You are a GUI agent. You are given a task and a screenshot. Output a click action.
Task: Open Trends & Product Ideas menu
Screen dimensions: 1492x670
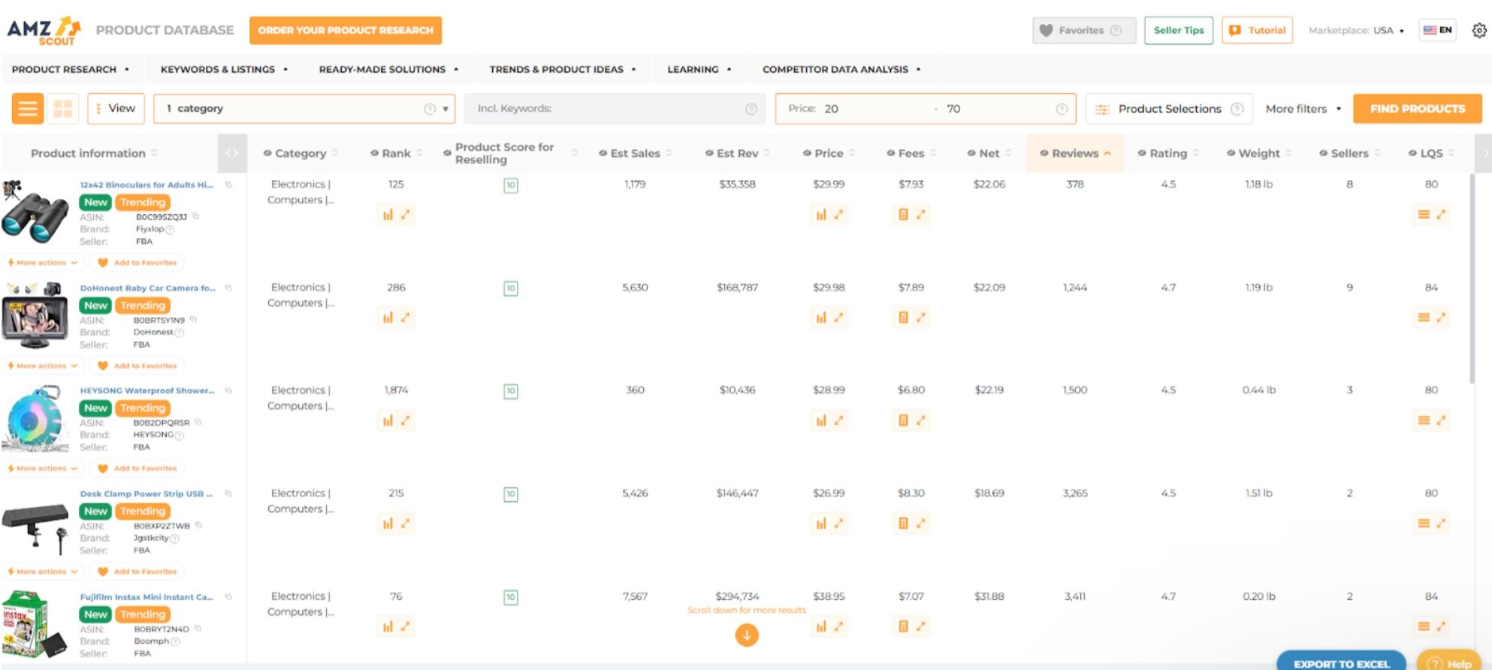(x=563, y=69)
